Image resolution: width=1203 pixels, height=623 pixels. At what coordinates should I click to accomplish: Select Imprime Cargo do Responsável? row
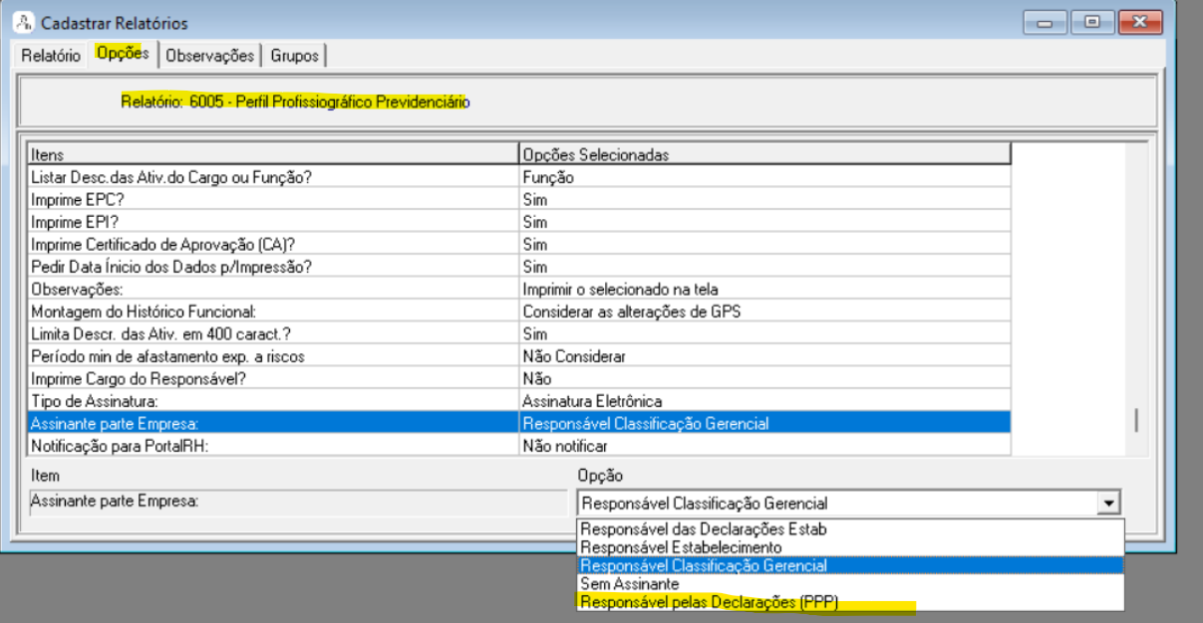click(269, 378)
